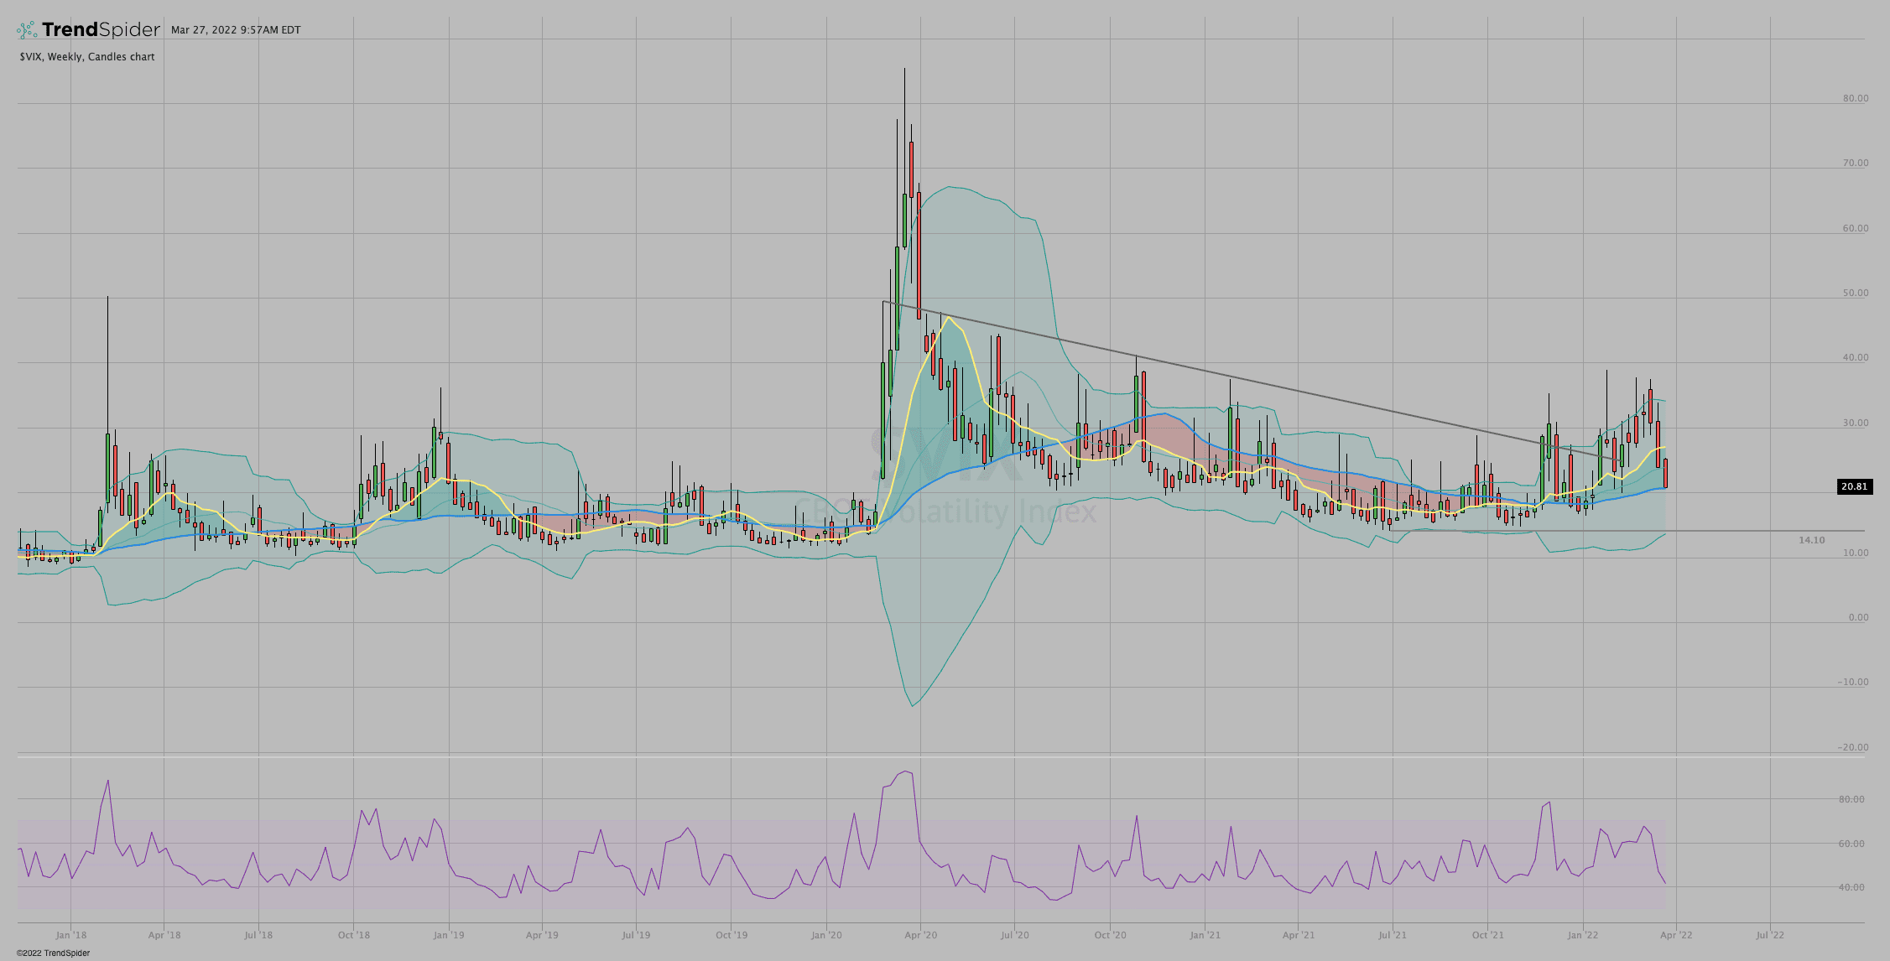
Task: Click the Mar 27, 2022 timestamp
Action: coord(236,30)
